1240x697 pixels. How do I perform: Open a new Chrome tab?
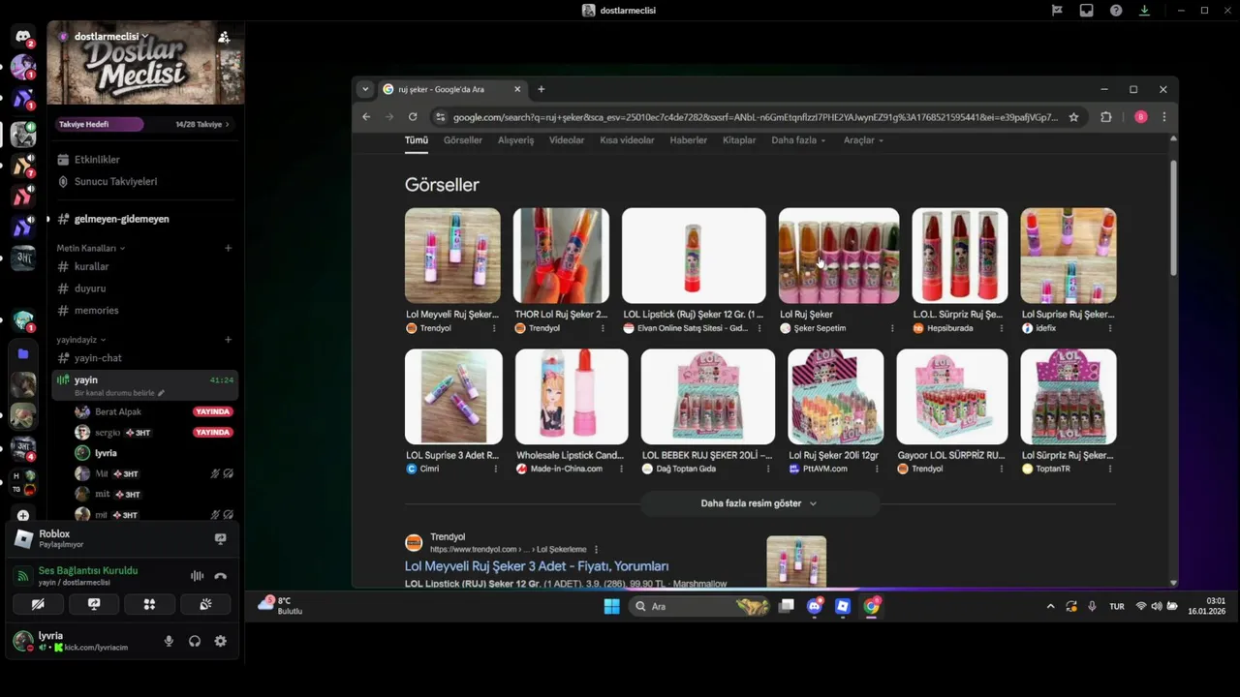(x=541, y=89)
